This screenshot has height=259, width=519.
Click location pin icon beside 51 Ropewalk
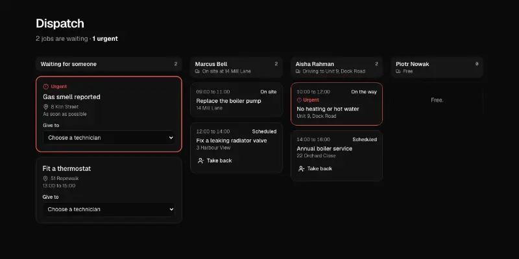(x=45, y=179)
